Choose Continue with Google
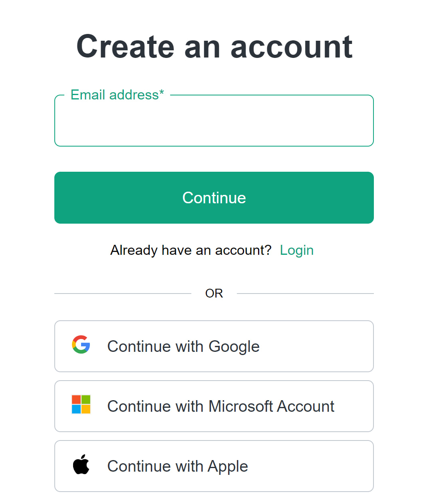The image size is (429, 502). (214, 346)
